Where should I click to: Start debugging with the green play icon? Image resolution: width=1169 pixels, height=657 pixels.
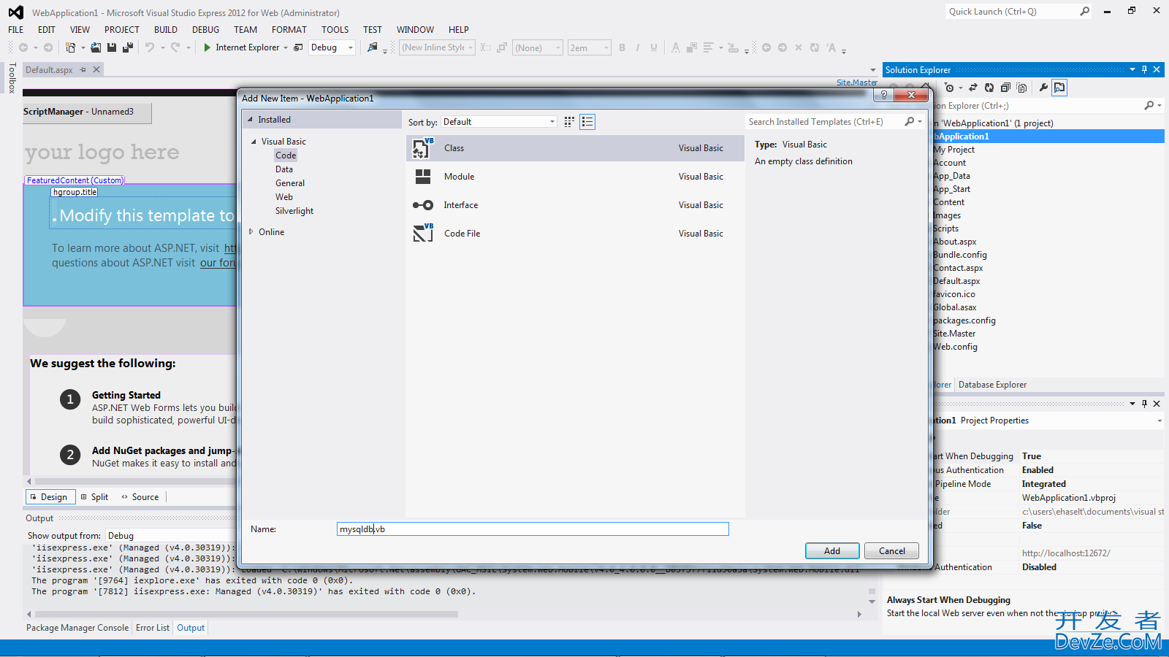[x=207, y=47]
